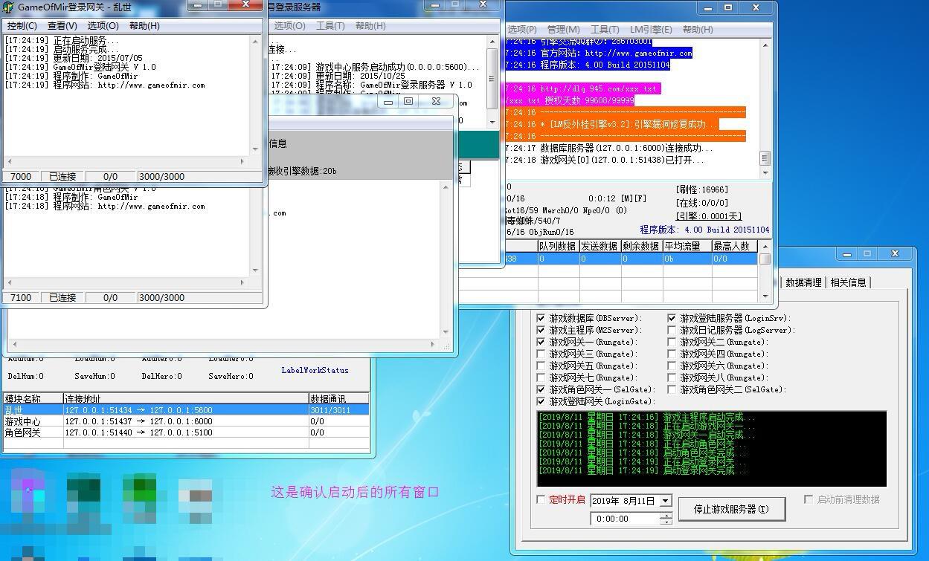929x561 pixels.
Task: Increase time with the stepper up arrow
Action: (x=666, y=515)
